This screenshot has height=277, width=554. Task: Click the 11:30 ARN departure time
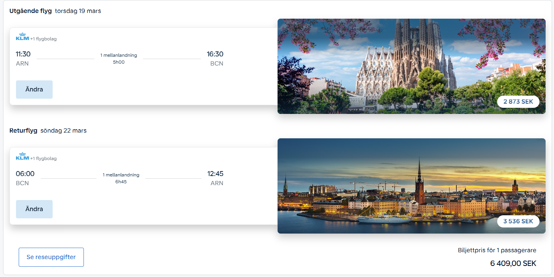[23, 54]
